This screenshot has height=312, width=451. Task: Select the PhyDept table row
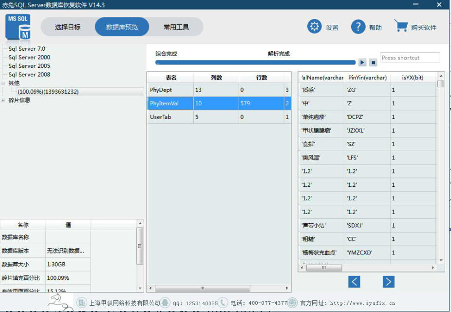coord(219,90)
